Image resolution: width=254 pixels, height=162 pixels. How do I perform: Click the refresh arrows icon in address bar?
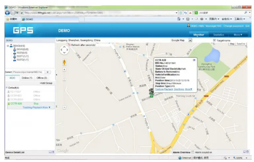[x=186, y=13]
